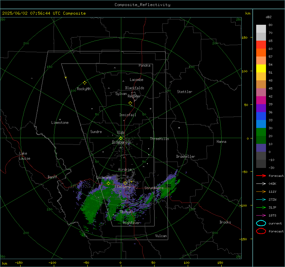Screen dimensions: 285x267
Task: Click the 30 dBZ light blue swatch
Action: coord(261,124)
